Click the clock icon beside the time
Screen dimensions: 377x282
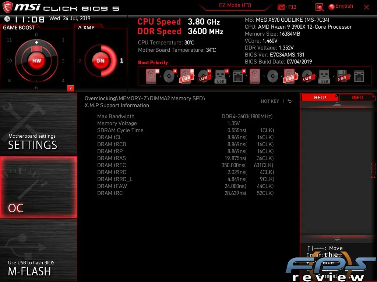[7, 19]
